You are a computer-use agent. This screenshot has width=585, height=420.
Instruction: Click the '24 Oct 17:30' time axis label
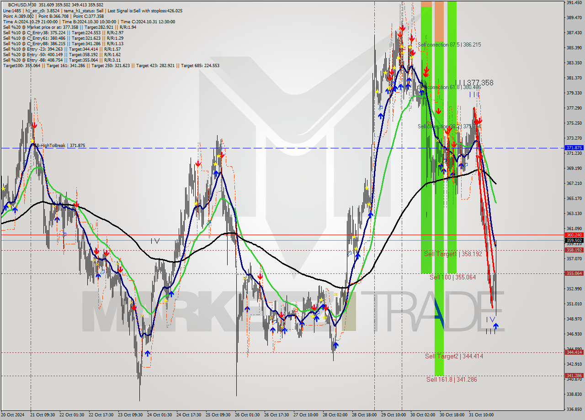click(x=189, y=415)
